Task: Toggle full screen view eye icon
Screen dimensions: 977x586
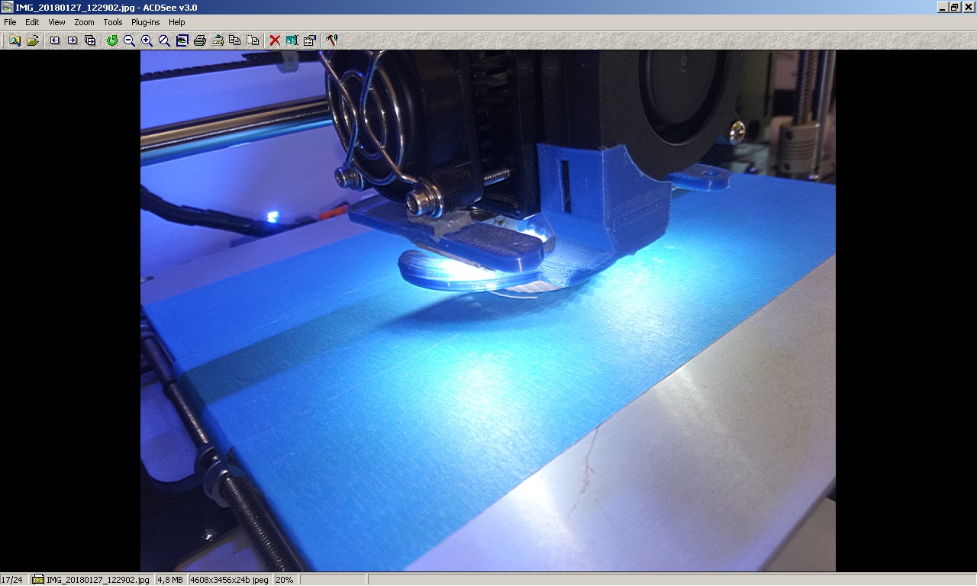Action: pyautogui.click(x=182, y=40)
